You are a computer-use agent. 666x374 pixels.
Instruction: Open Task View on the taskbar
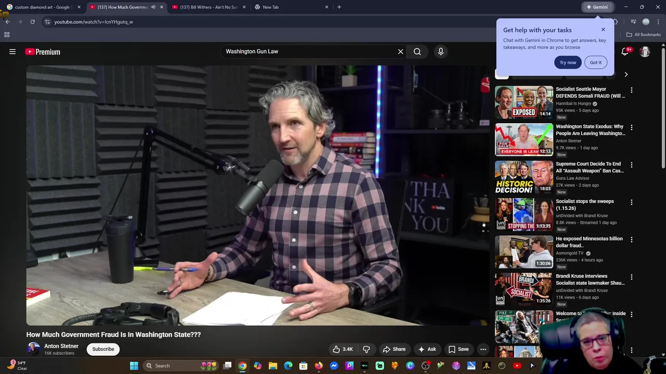[x=227, y=366]
